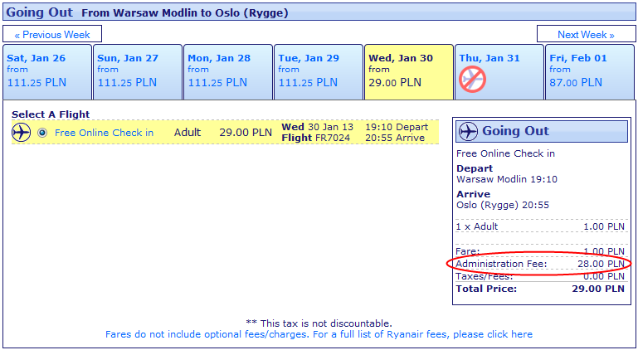Click the Going Out summary panel header
The height and width of the screenshot is (350, 638).
point(541,132)
